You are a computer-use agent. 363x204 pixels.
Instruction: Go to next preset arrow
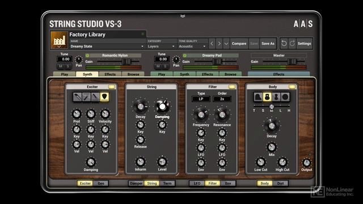(219, 44)
